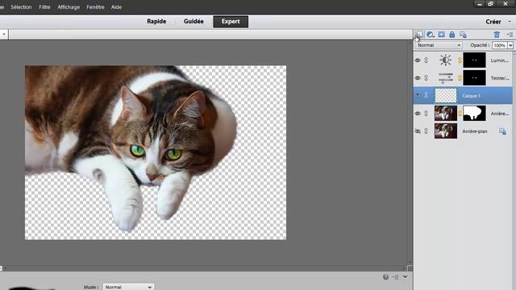Open the Affichage menu
Image resolution: width=516 pixels, height=290 pixels.
[69, 7]
